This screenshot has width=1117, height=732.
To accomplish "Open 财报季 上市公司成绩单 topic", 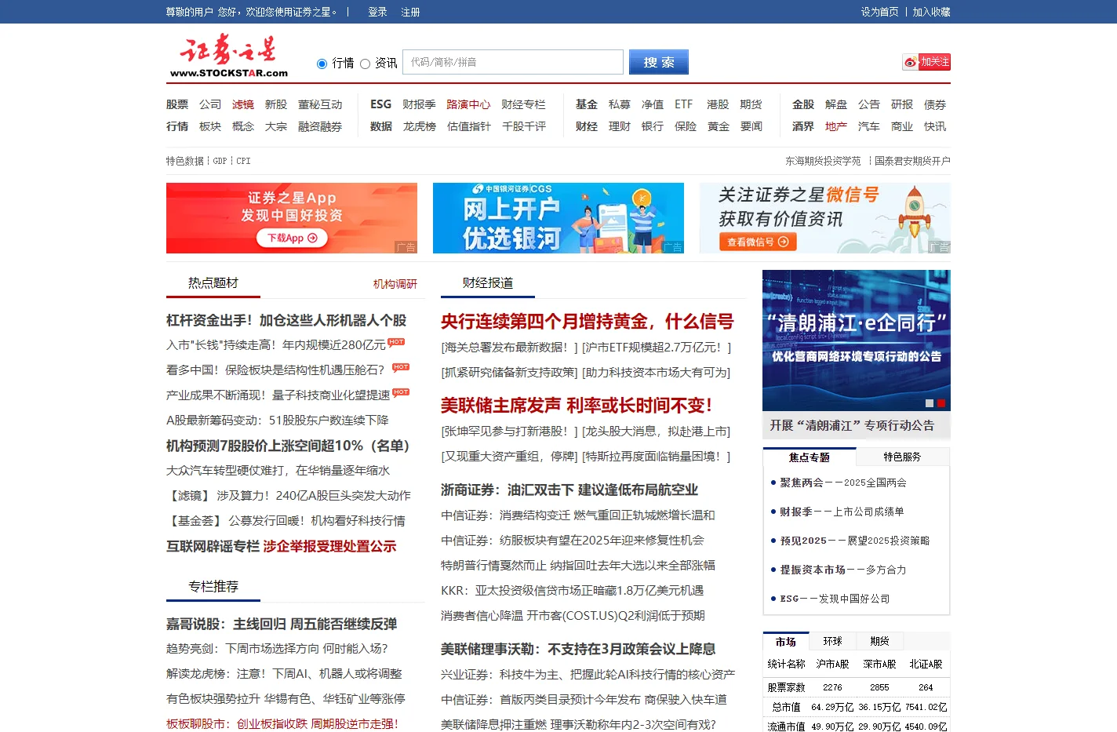I will pyautogui.click(x=842, y=512).
